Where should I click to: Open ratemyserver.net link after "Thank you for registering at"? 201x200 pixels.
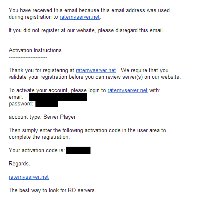coord(96,70)
